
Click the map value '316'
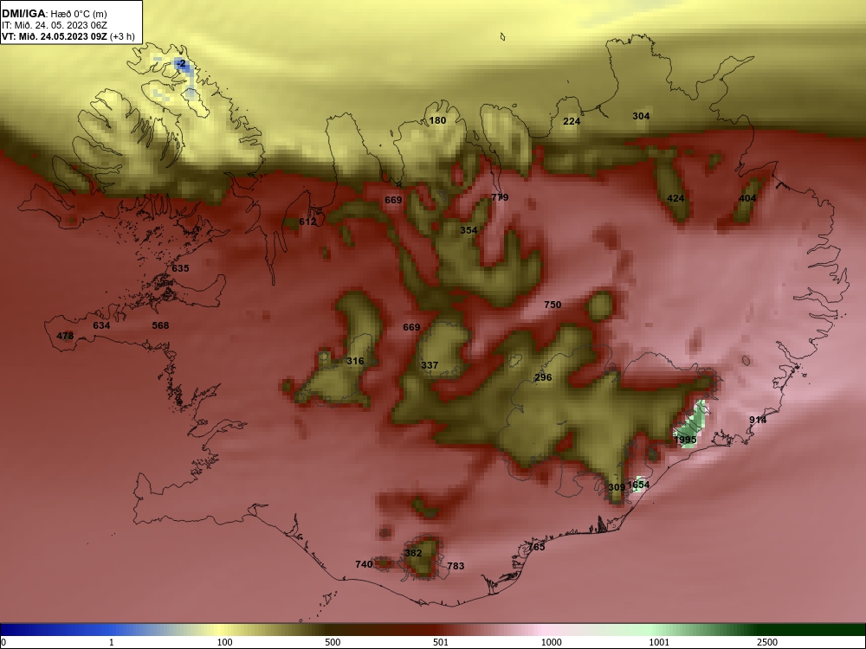click(355, 361)
